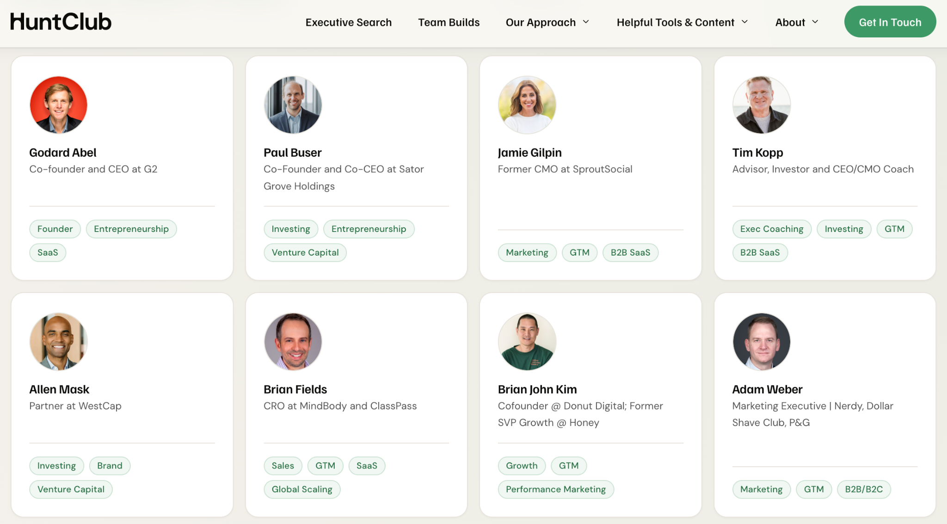The width and height of the screenshot is (947, 524).
Task: Click the Paul Buser name heading
Action: coord(292,152)
